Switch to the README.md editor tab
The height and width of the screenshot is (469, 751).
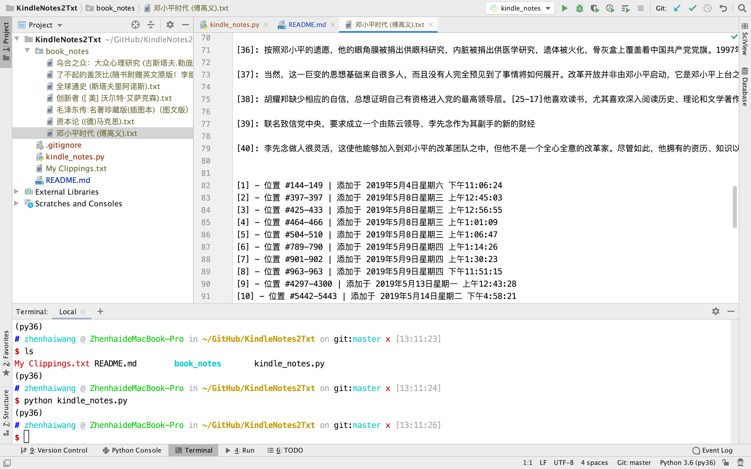tap(307, 25)
